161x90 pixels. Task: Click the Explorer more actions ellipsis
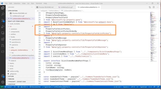(32, 7)
